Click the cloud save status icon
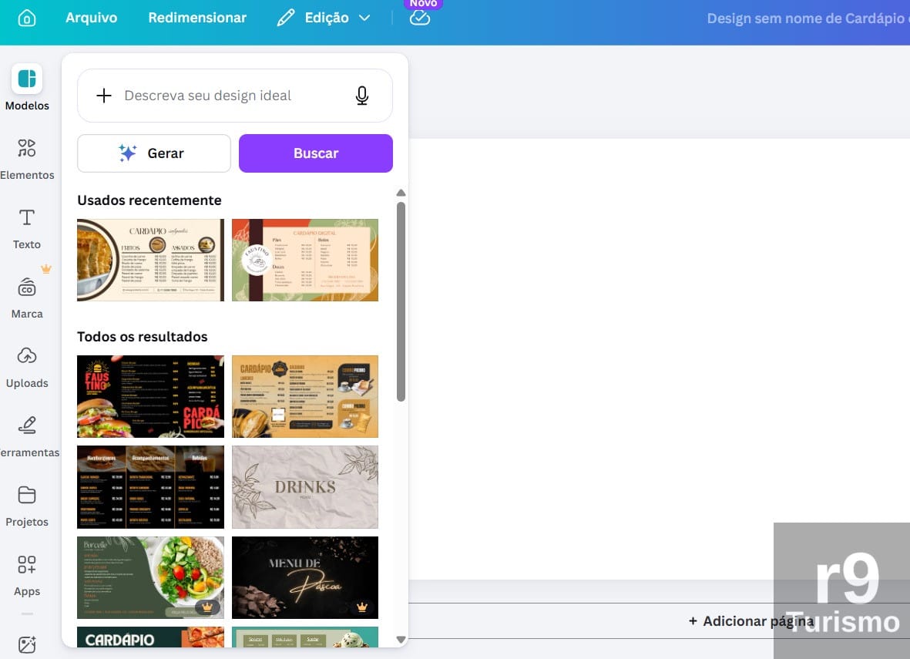Screen dimensions: 910x659 pos(419,18)
